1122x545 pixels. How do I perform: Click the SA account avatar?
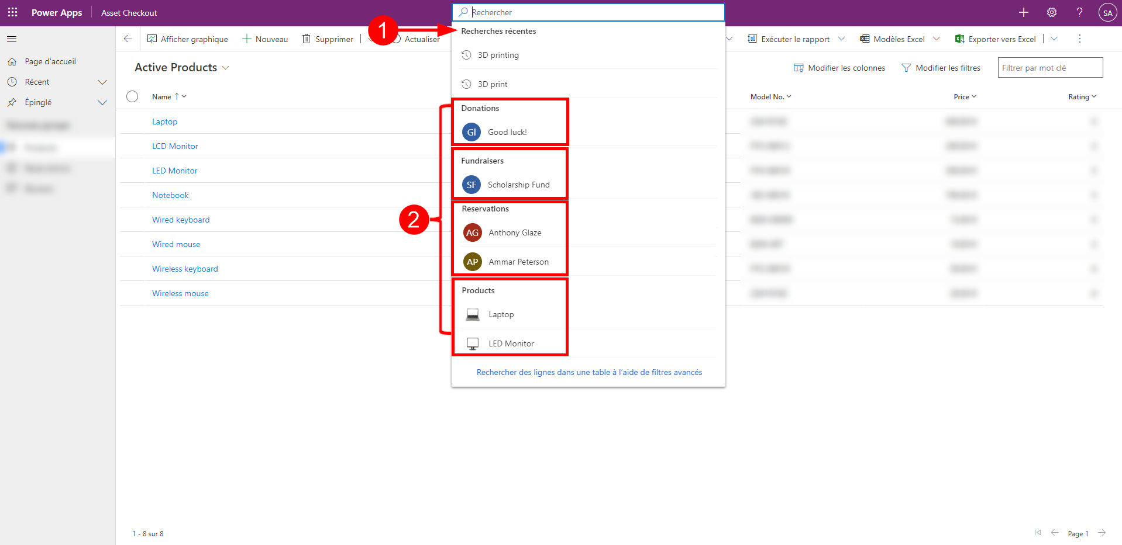(1107, 12)
